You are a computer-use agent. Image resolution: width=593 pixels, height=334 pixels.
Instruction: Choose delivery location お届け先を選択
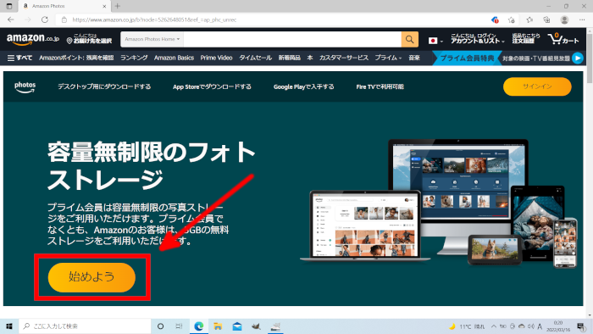(89, 39)
